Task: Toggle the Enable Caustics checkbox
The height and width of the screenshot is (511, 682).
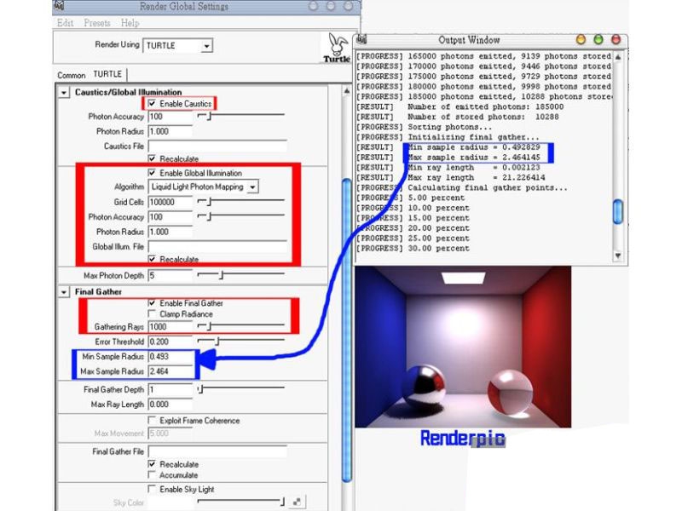Action: pos(152,103)
